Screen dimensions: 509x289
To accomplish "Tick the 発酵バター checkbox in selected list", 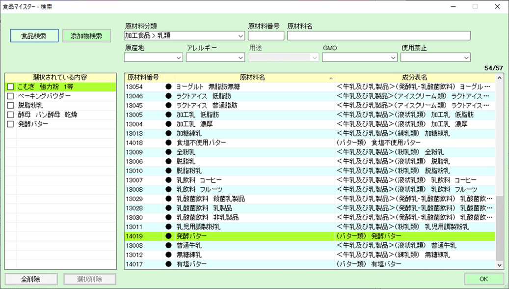I will (x=11, y=124).
